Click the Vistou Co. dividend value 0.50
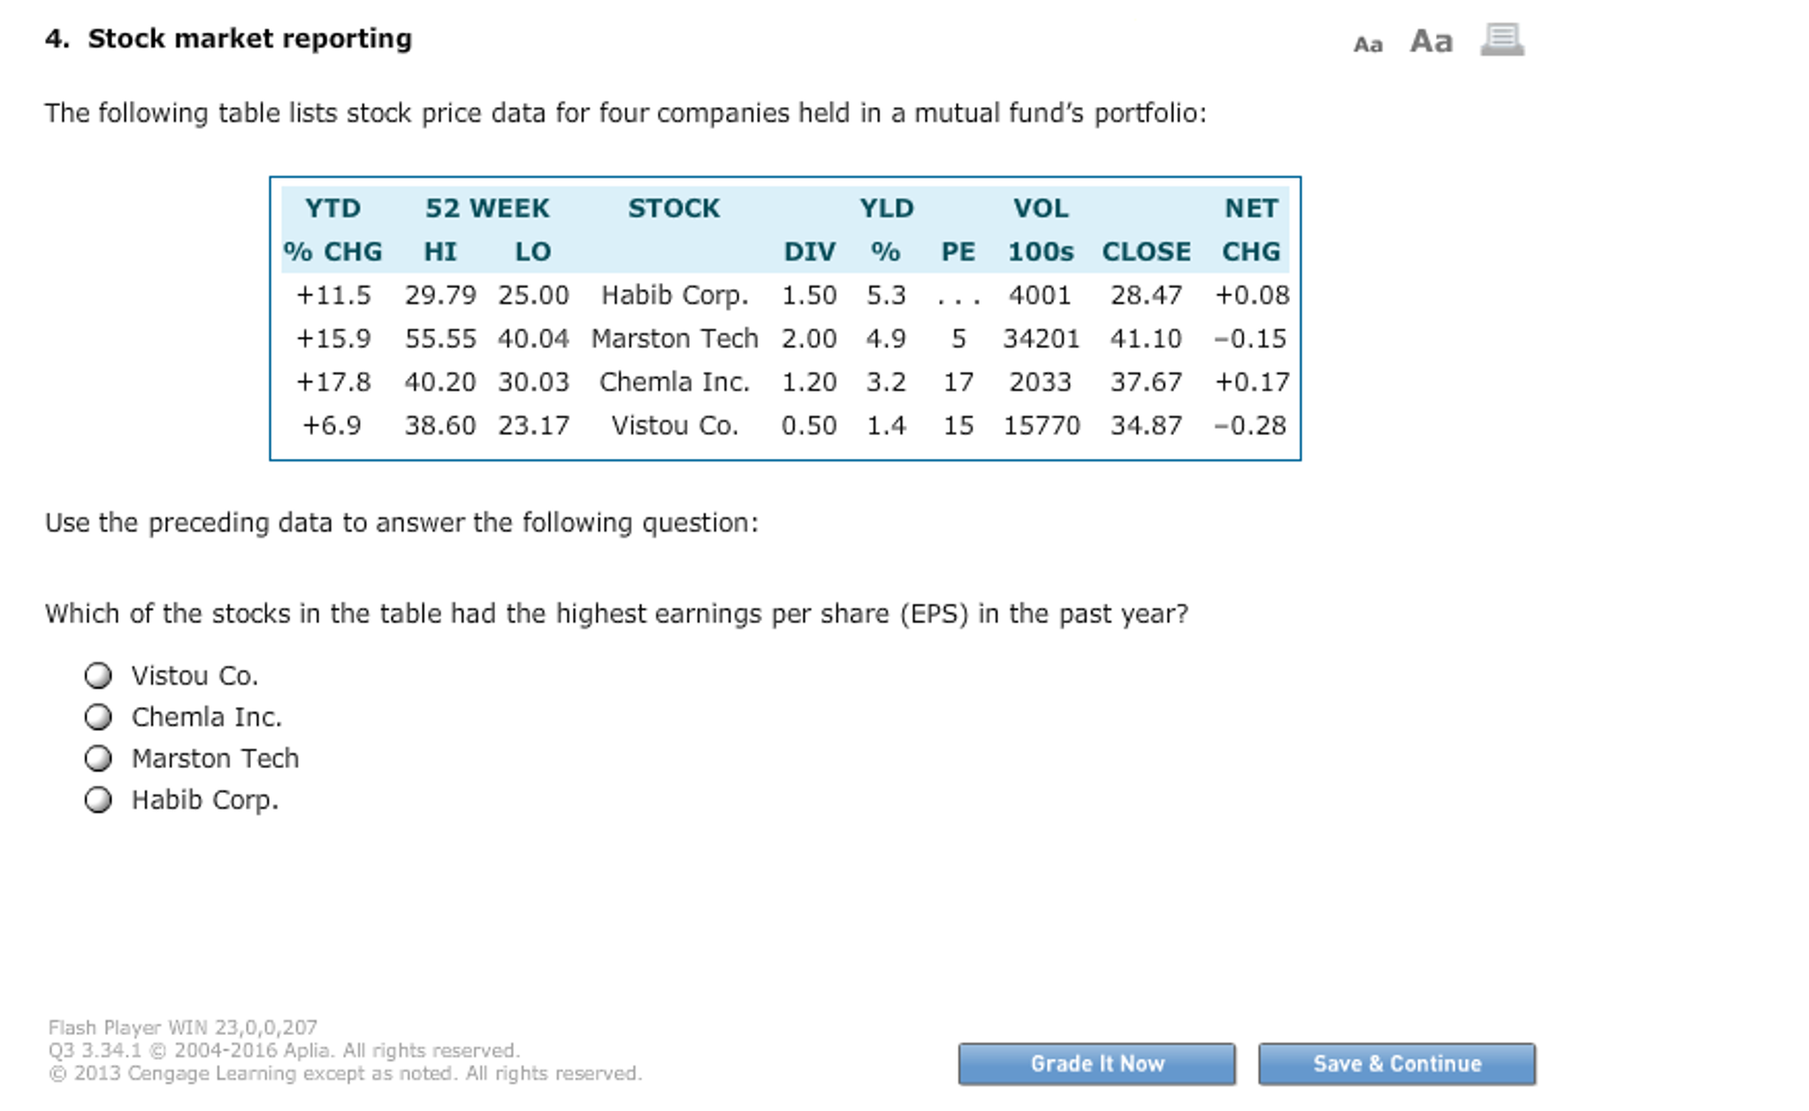Image resolution: width=1809 pixels, height=1111 pixels. coord(809,426)
